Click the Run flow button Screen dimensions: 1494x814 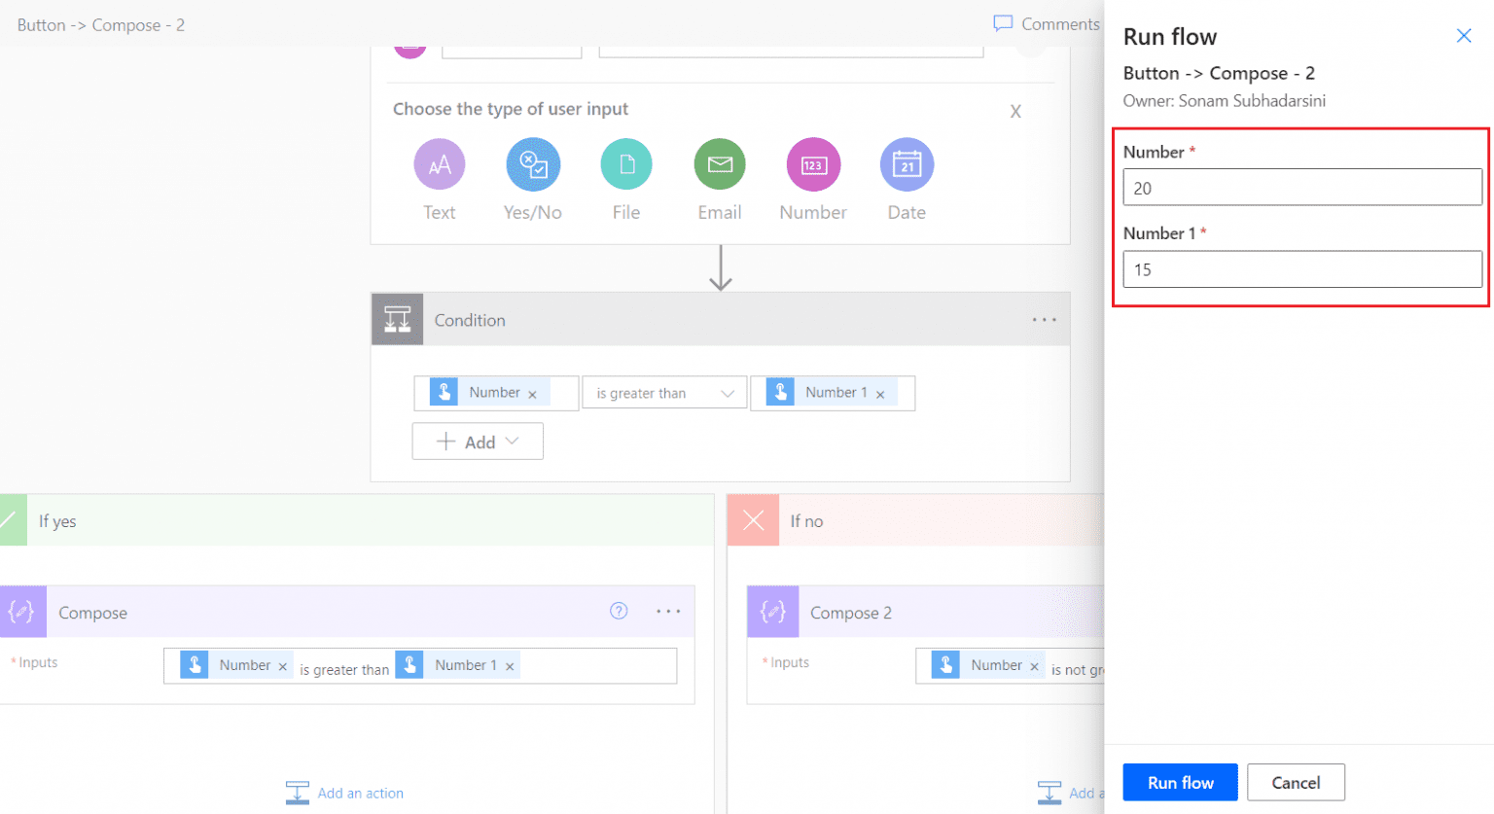1179,782
